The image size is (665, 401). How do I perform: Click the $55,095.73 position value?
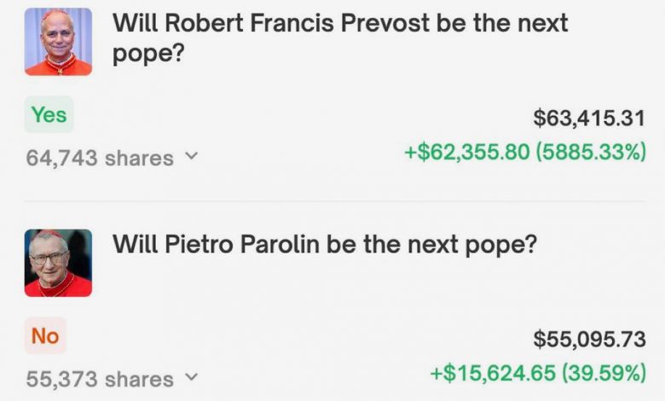589,339
